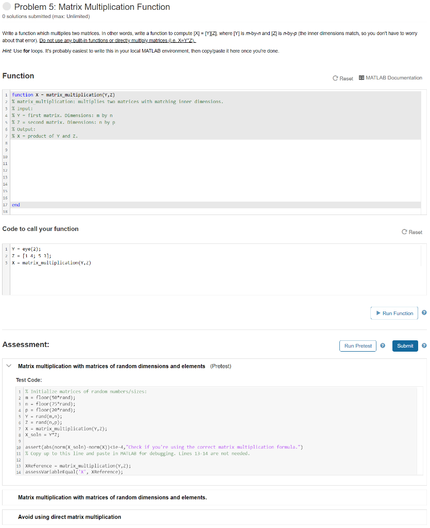Click into the code to call function editor

coord(215,269)
